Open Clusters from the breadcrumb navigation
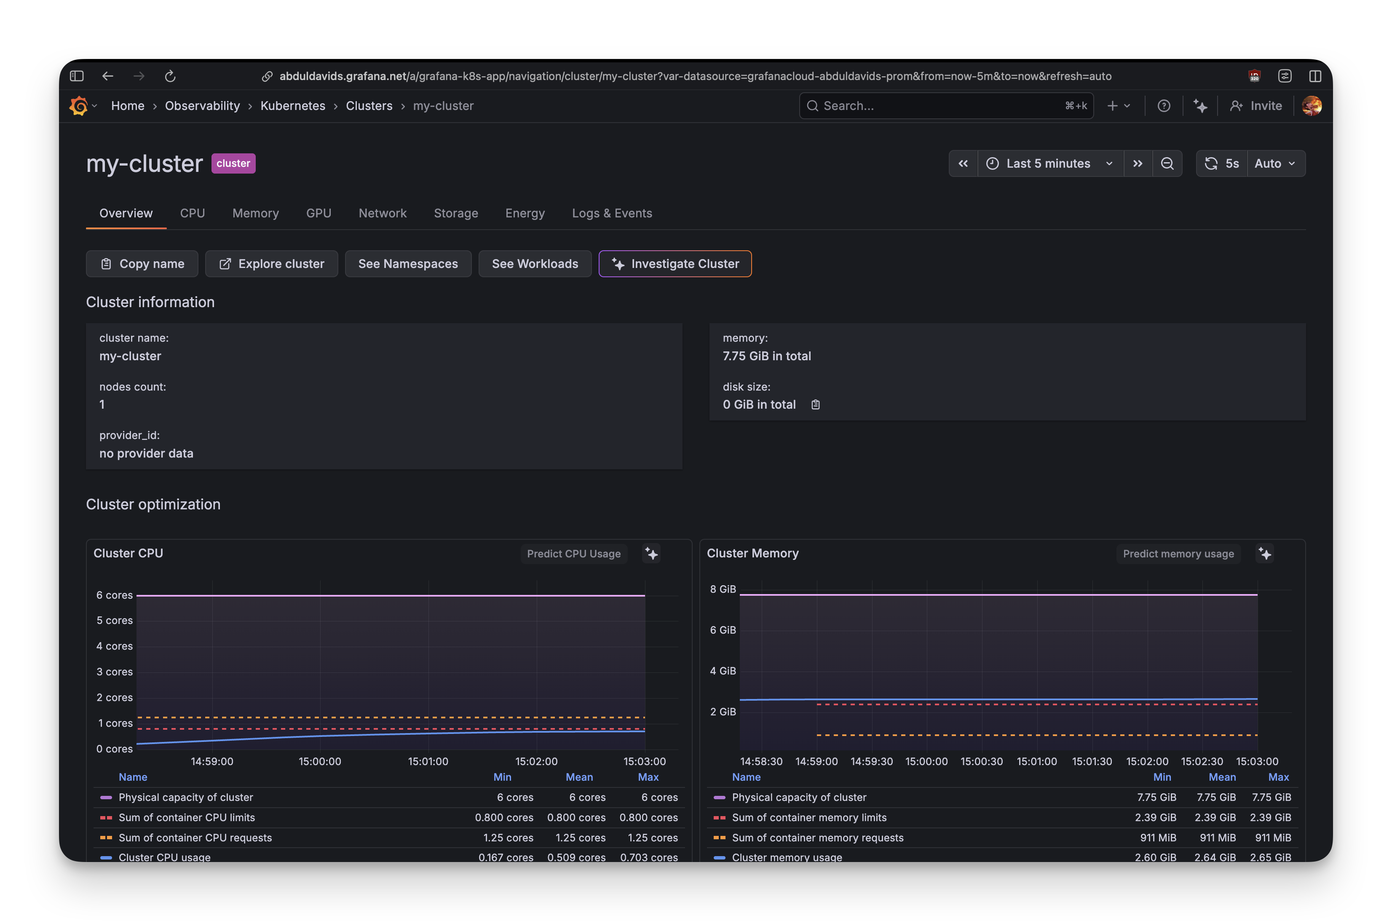The height and width of the screenshot is (921, 1392). pyautogui.click(x=369, y=106)
